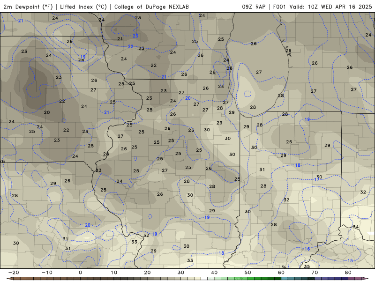Image resolution: width=375 pixels, height=281 pixels.
Task: Click the 80 label on the color scale
Action: (x=348, y=273)
